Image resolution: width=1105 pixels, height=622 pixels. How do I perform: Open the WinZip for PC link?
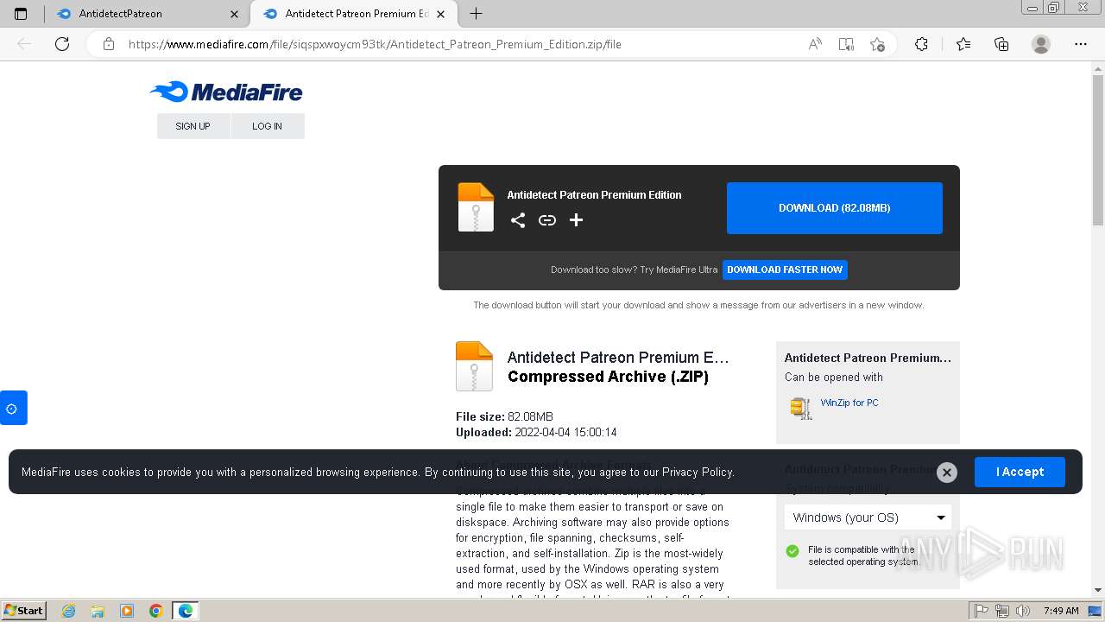pyautogui.click(x=849, y=403)
